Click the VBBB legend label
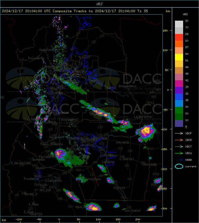 tap(188, 160)
